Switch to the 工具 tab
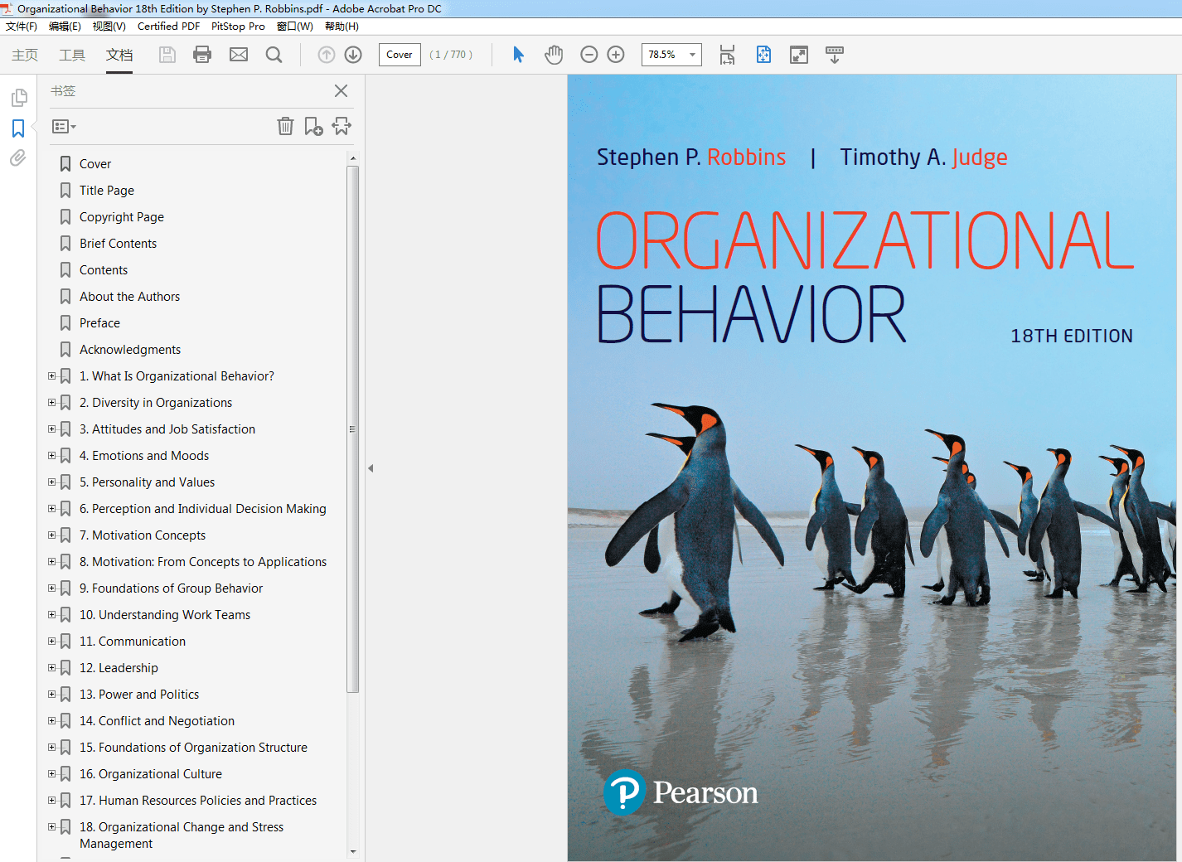Viewport: 1182px width, 862px height. [x=72, y=56]
